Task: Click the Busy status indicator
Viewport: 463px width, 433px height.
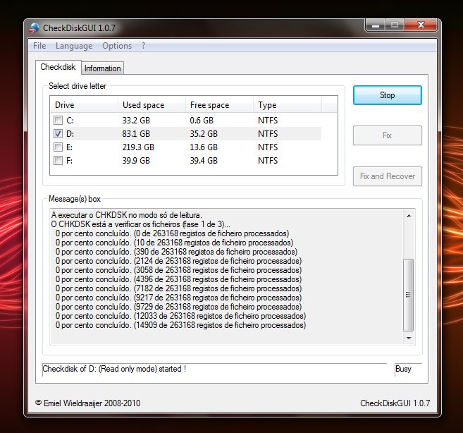Action: 403,369
